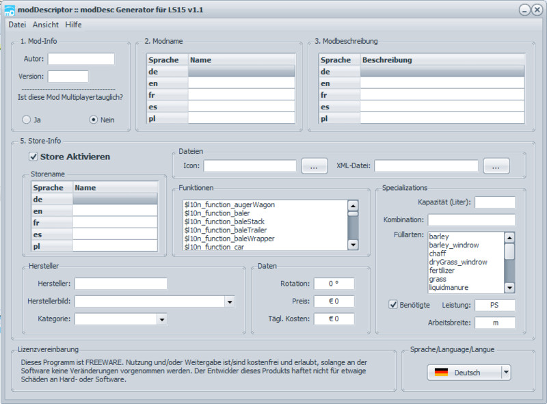
Task: Open the Herstellerbild dropdown
Action: click(x=230, y=301)
